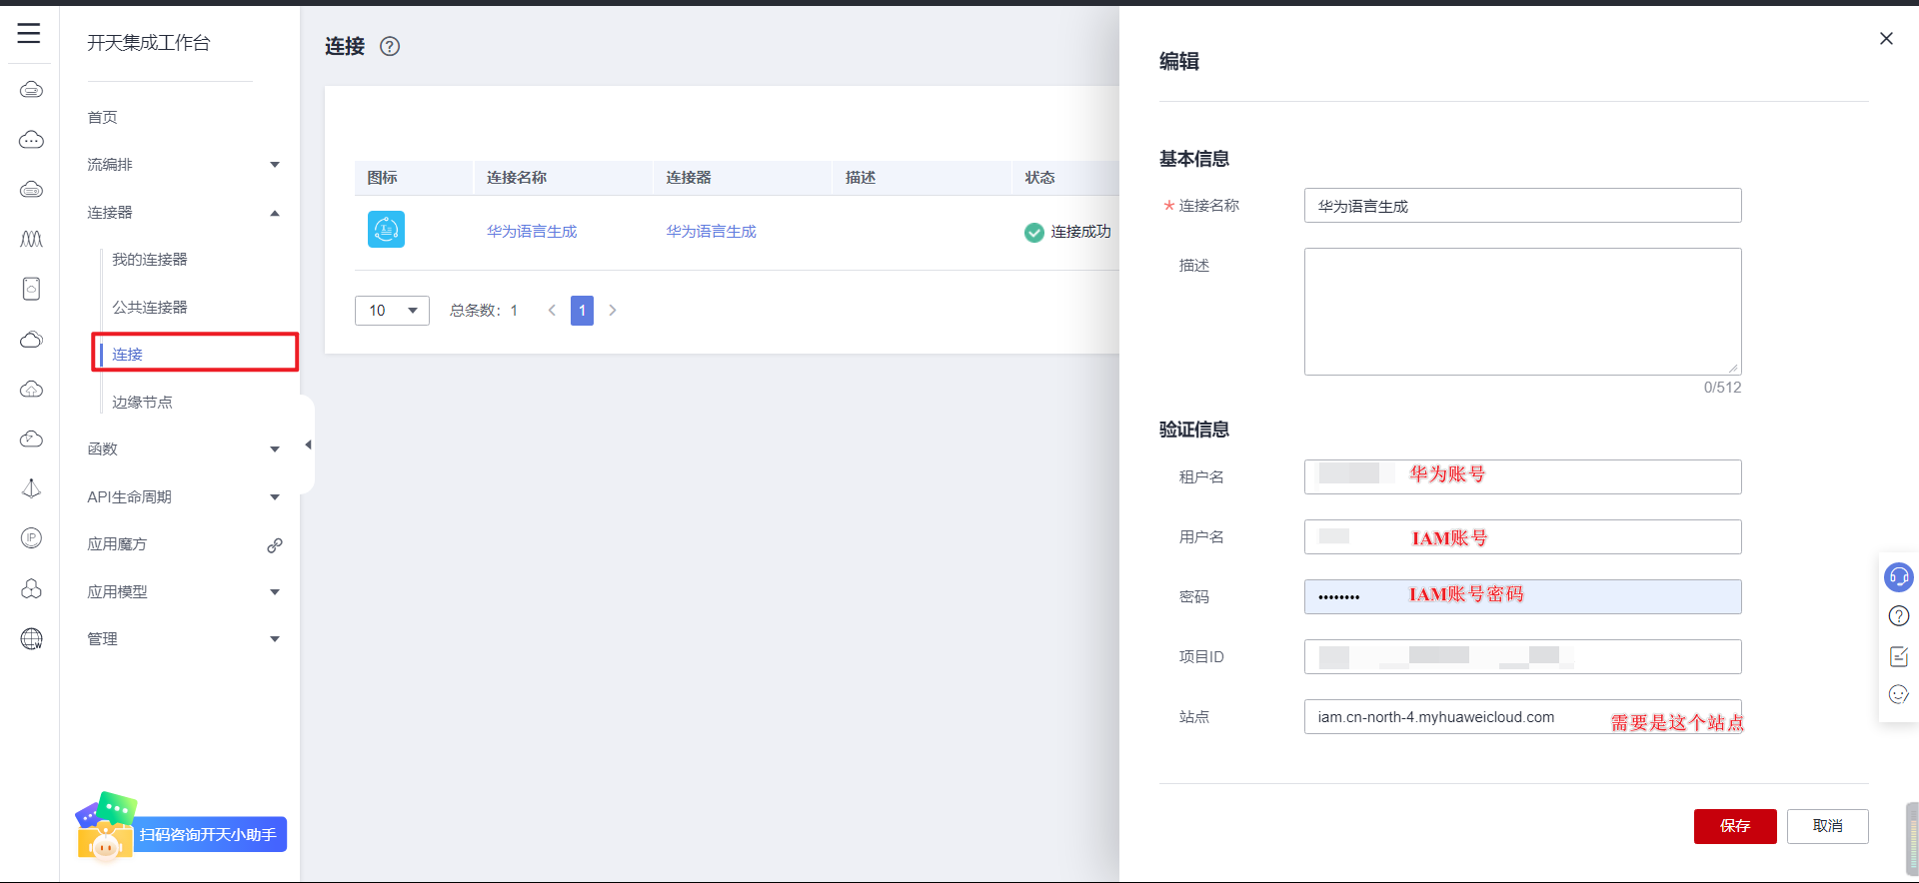The height and width of the screenshot is (883, 1919).
Task: Click the 站点 input field
Action: 1522,716
